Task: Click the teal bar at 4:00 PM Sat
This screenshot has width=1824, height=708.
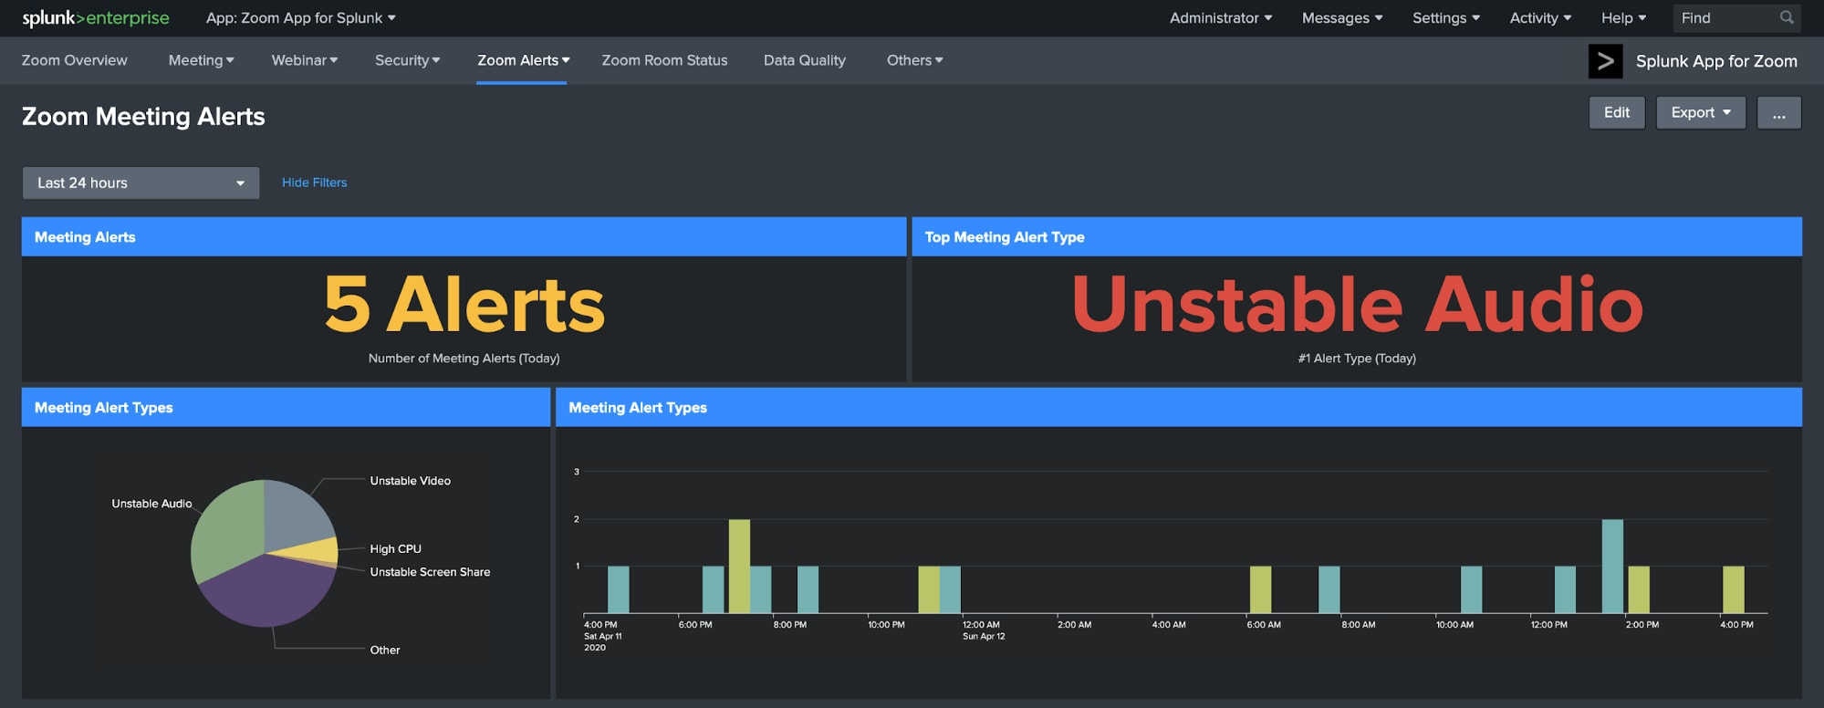Action: [x=619, y=589]
